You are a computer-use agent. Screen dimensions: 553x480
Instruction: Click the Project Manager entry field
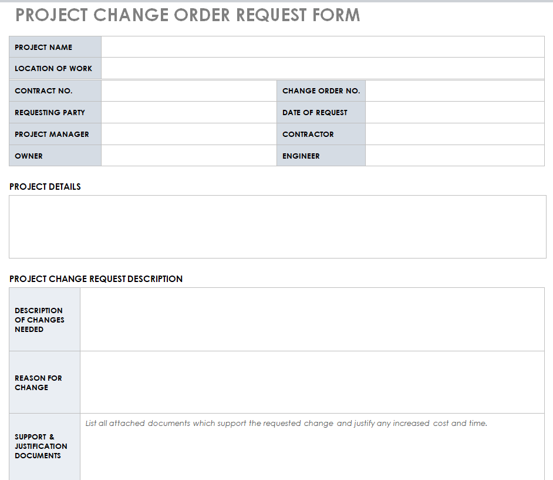[188, 134]
